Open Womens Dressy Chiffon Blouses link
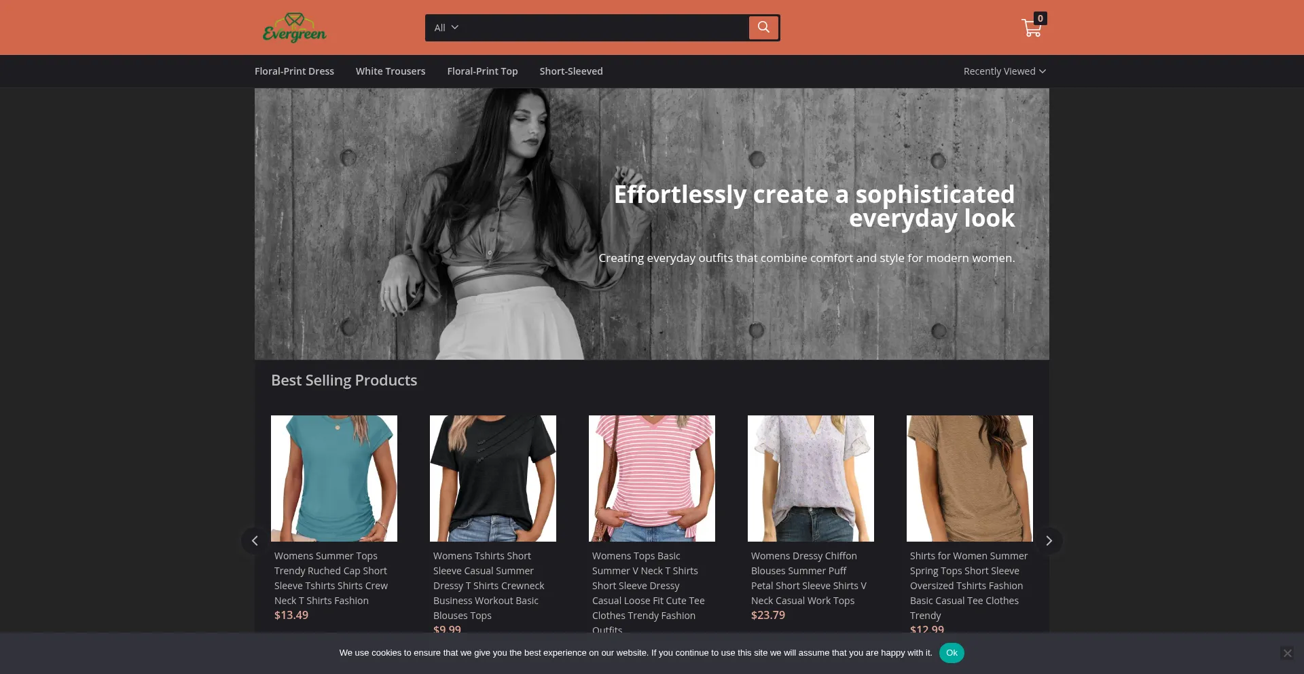The height and width of the screenshot is (674, 1304). pyautogui.click(x=809, y=578)
